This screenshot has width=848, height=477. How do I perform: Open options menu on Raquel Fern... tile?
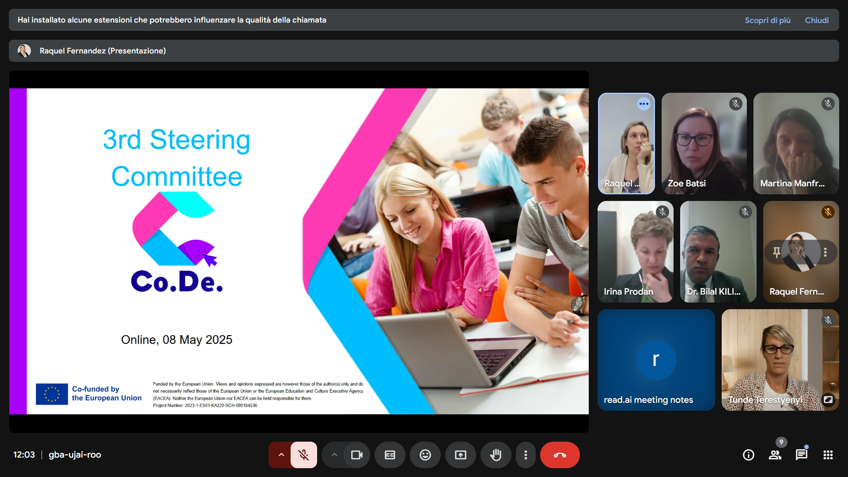[x=825, y=252]
